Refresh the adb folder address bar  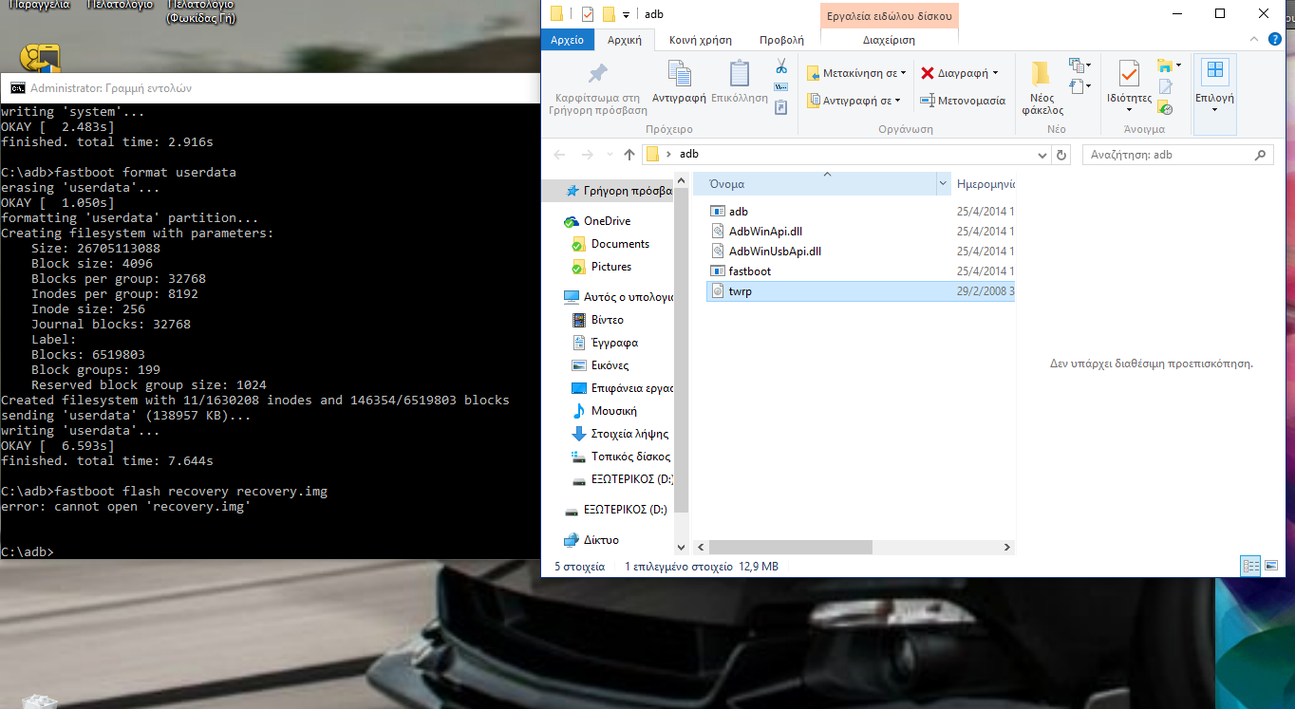pos(1061,155)
